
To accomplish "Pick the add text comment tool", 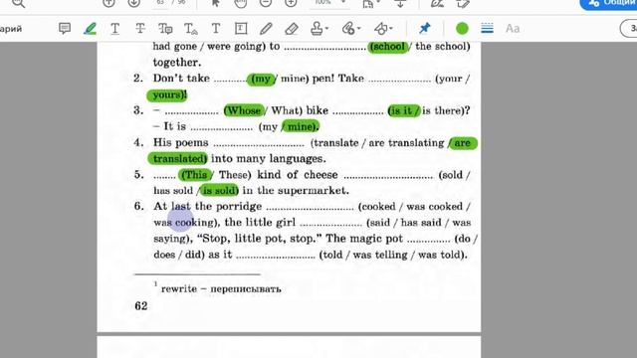I will click(x=216, y=29).
